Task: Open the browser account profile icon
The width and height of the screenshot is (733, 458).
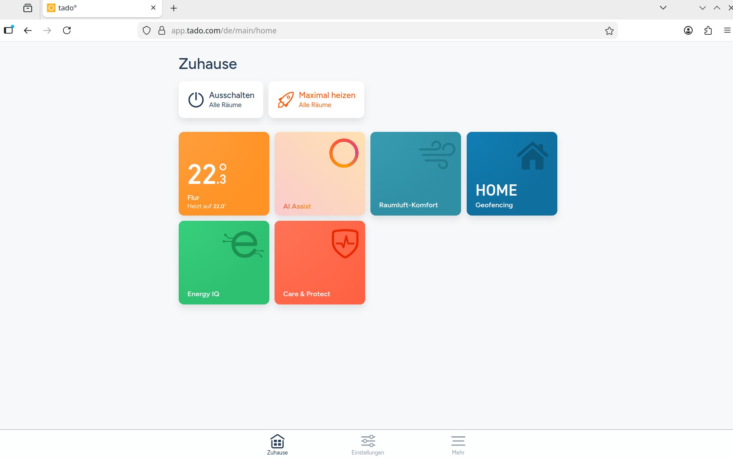Action: [688, 30]
